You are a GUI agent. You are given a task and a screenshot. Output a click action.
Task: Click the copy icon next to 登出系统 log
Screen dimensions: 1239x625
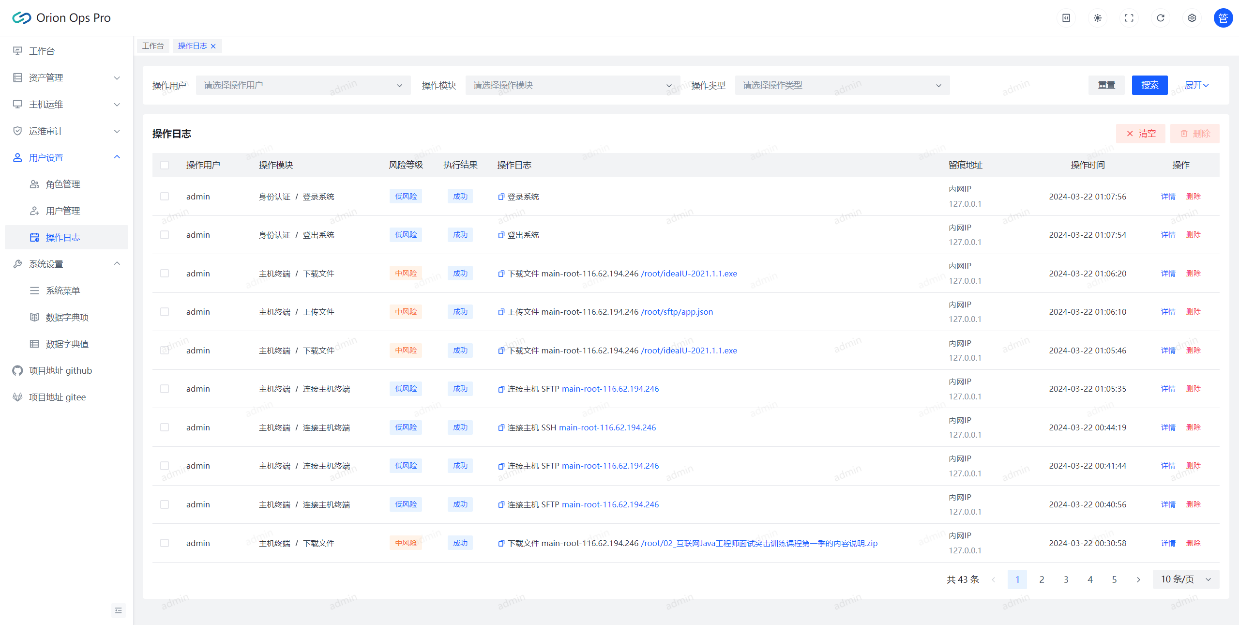501,235
